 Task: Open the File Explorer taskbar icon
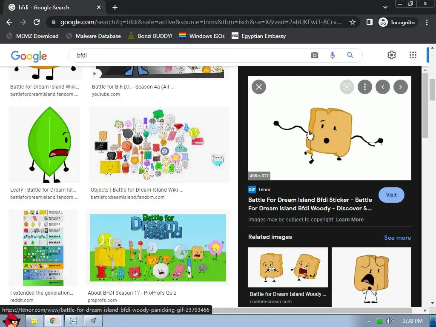tap(34, 321)
